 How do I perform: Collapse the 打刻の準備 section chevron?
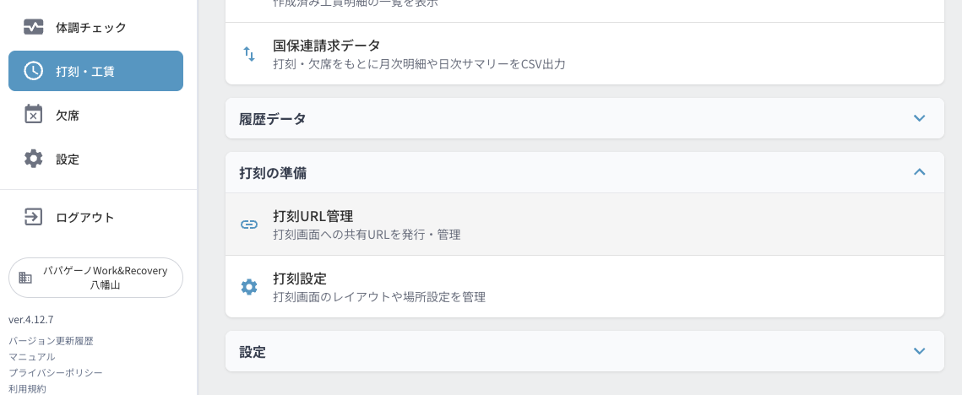(x=918, y=172)
